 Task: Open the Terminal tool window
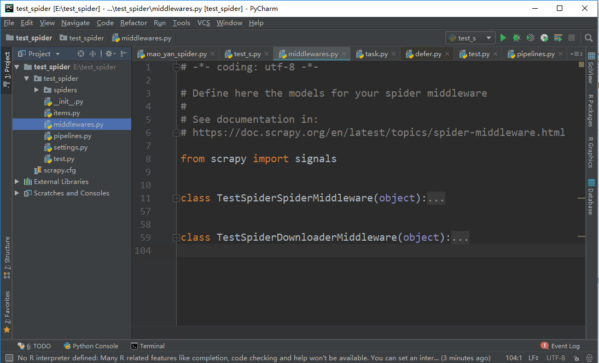click(x=148, y=346)
